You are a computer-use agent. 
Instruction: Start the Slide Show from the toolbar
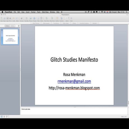52,18
